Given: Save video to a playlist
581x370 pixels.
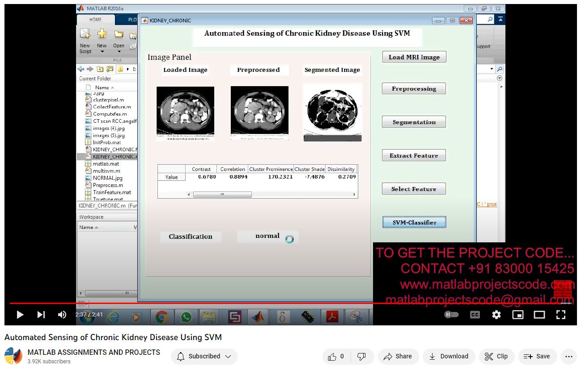Looking at the screenshot, I should coord(537,356).
